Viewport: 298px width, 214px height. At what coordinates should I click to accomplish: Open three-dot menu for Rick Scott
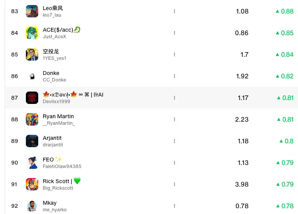click(x=174, y=184)
